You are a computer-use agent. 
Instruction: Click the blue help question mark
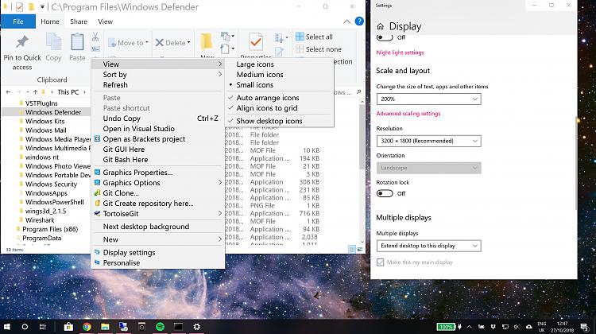359,21
